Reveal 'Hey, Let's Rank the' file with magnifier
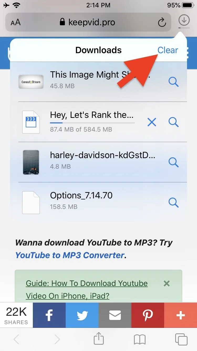This screenshot has height=351, width=197. (173, 122)
